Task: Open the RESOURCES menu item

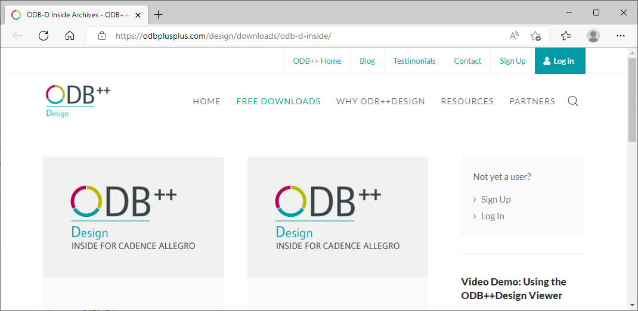Action: 467,101
